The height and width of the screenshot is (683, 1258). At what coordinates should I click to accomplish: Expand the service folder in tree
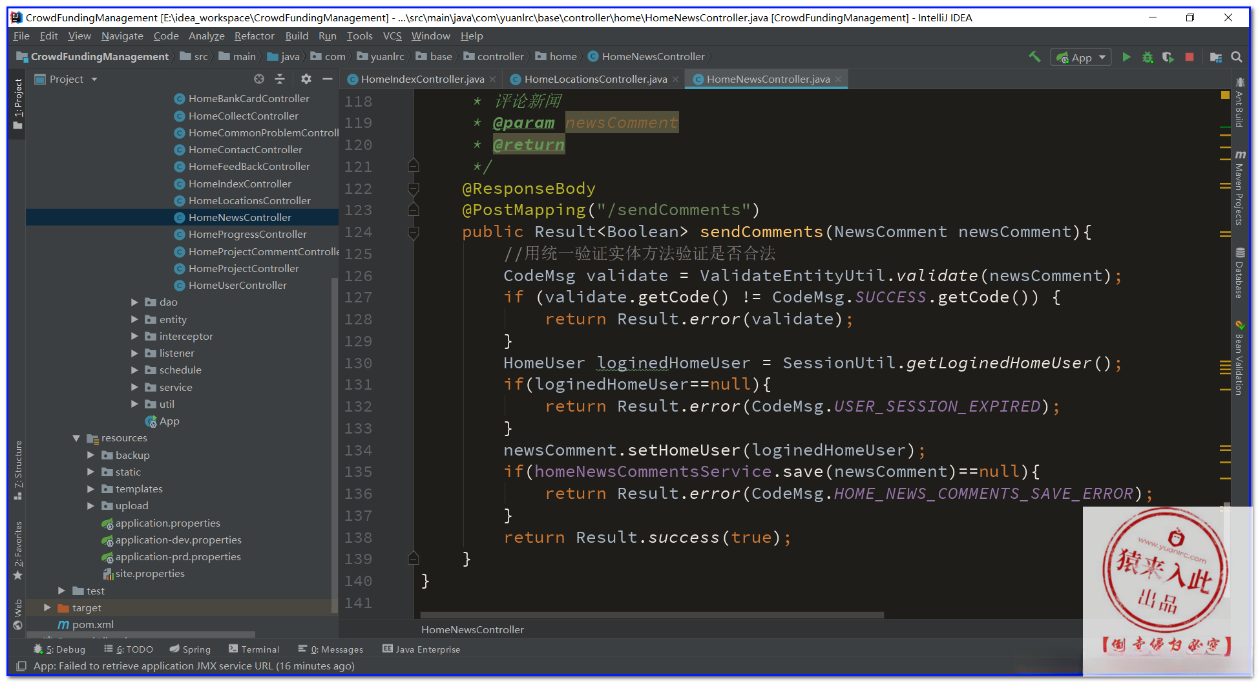pyautogui.click(x=134, y=387)
